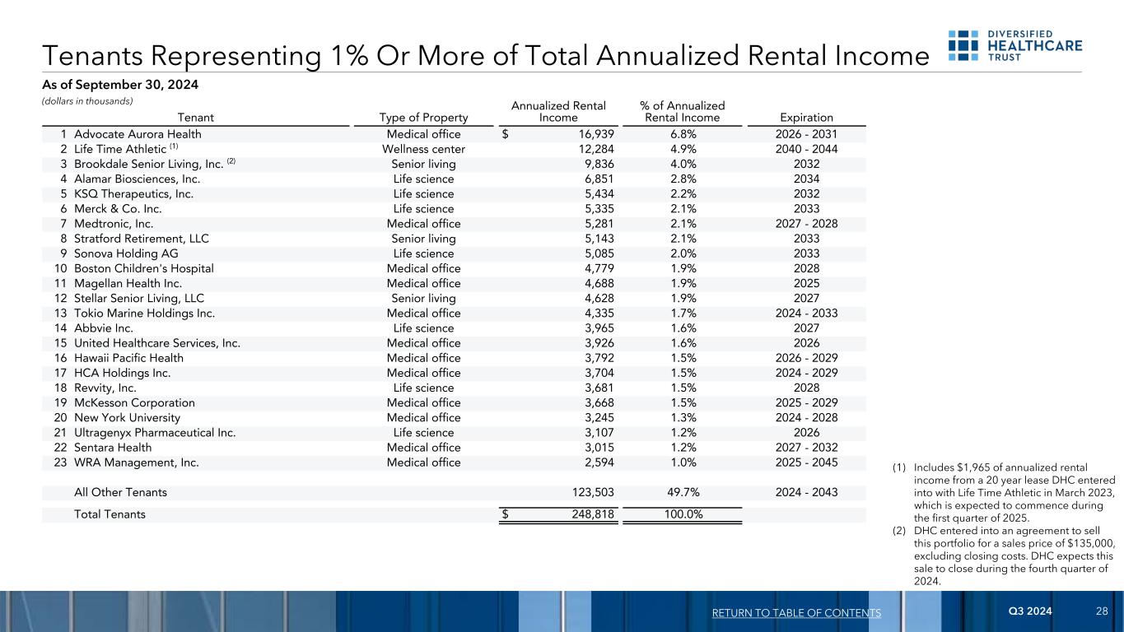Select the Life Time Athletic tenant name

pos(120,149)
